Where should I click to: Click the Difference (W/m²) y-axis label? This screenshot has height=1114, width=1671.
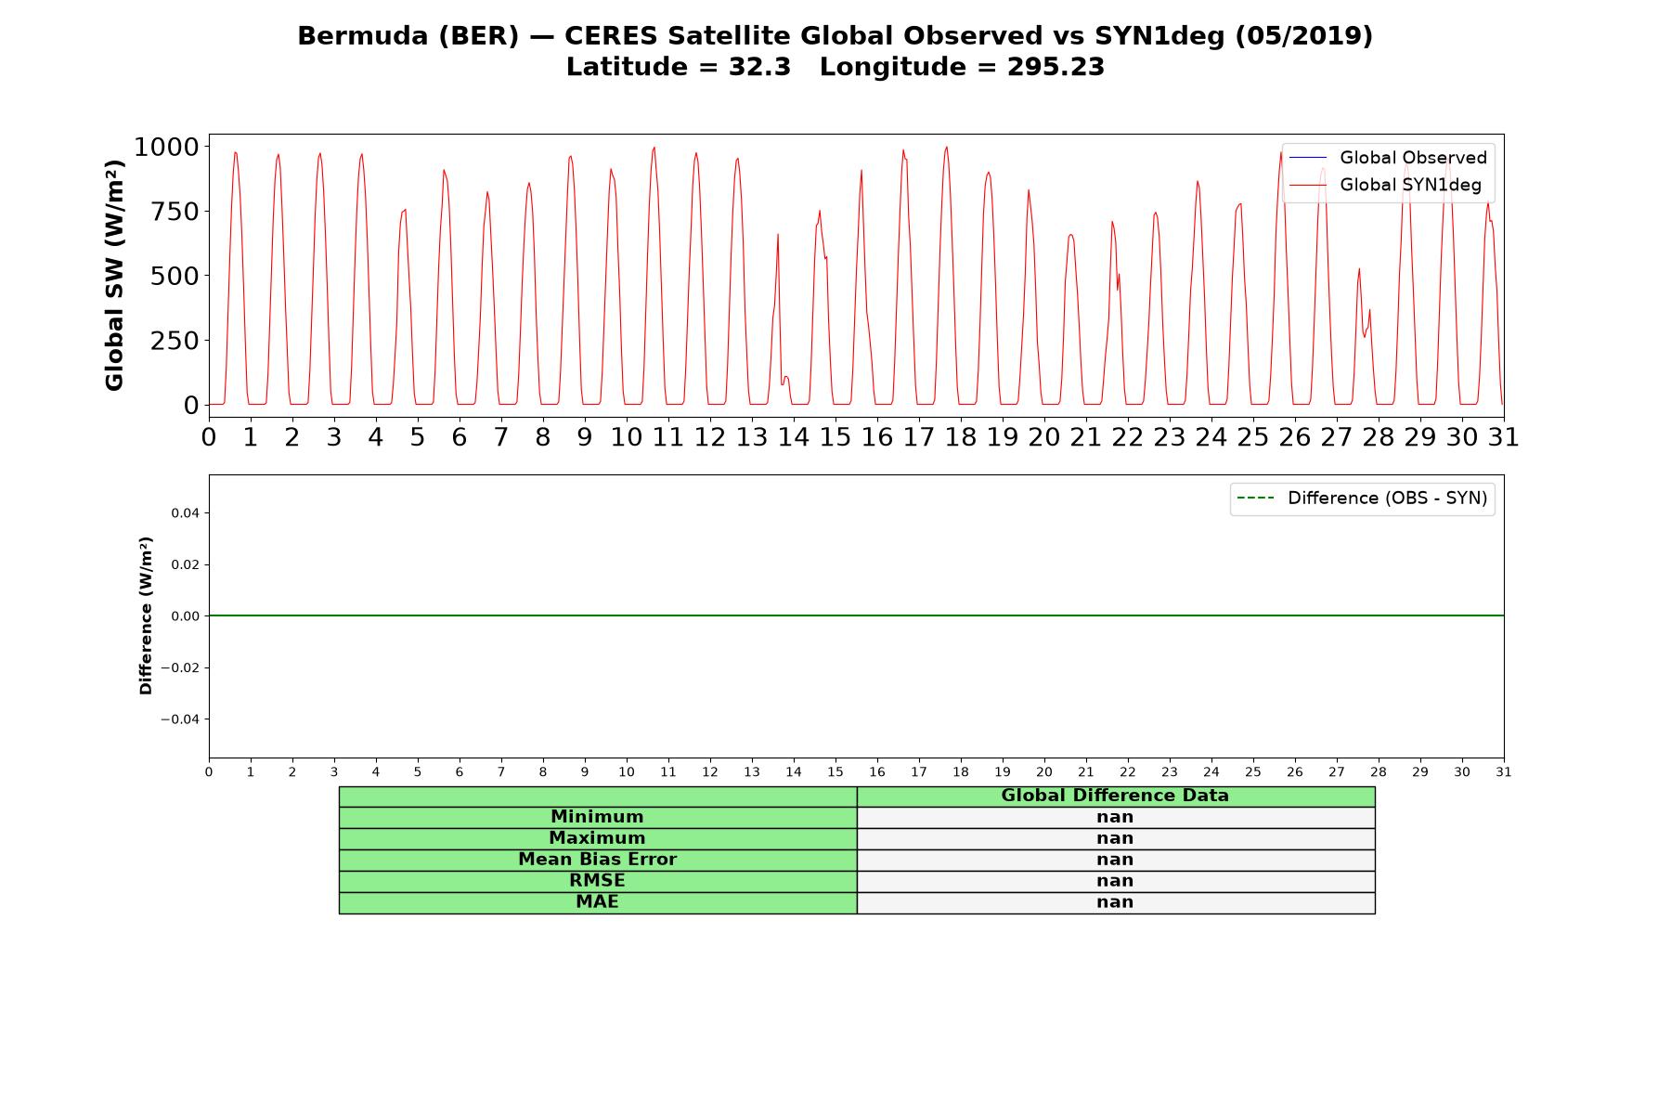tap(146, 615)
